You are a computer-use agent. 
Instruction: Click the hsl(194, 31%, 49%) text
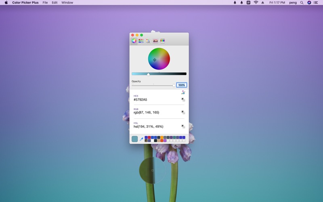tap(148, 126)
